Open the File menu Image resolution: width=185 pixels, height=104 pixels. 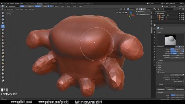coord(5,3)
